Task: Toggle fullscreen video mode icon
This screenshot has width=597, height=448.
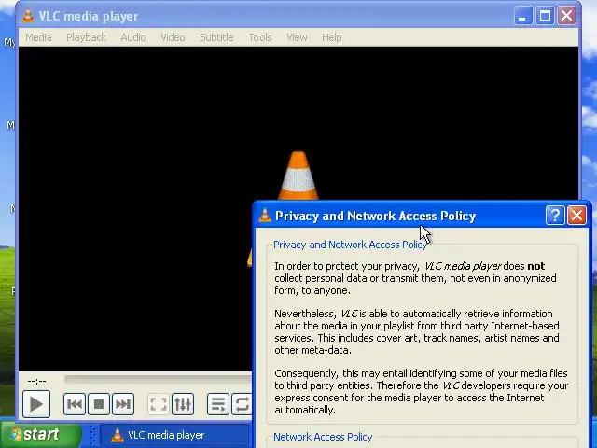Action: [x=159, y=404]
